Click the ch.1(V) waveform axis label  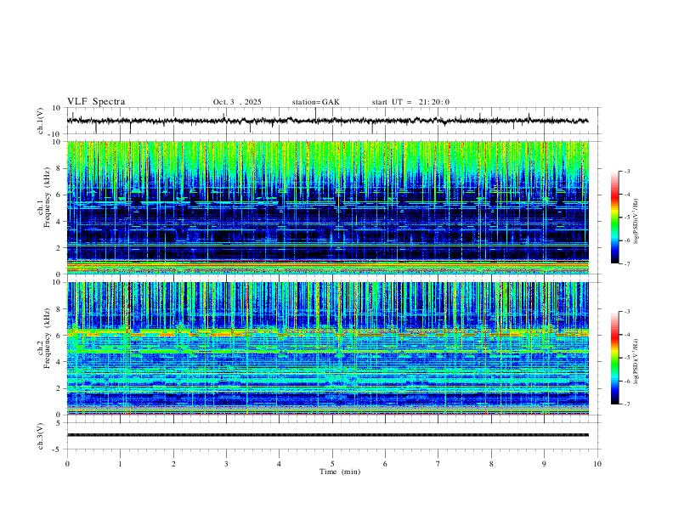(x=41, y=121)
